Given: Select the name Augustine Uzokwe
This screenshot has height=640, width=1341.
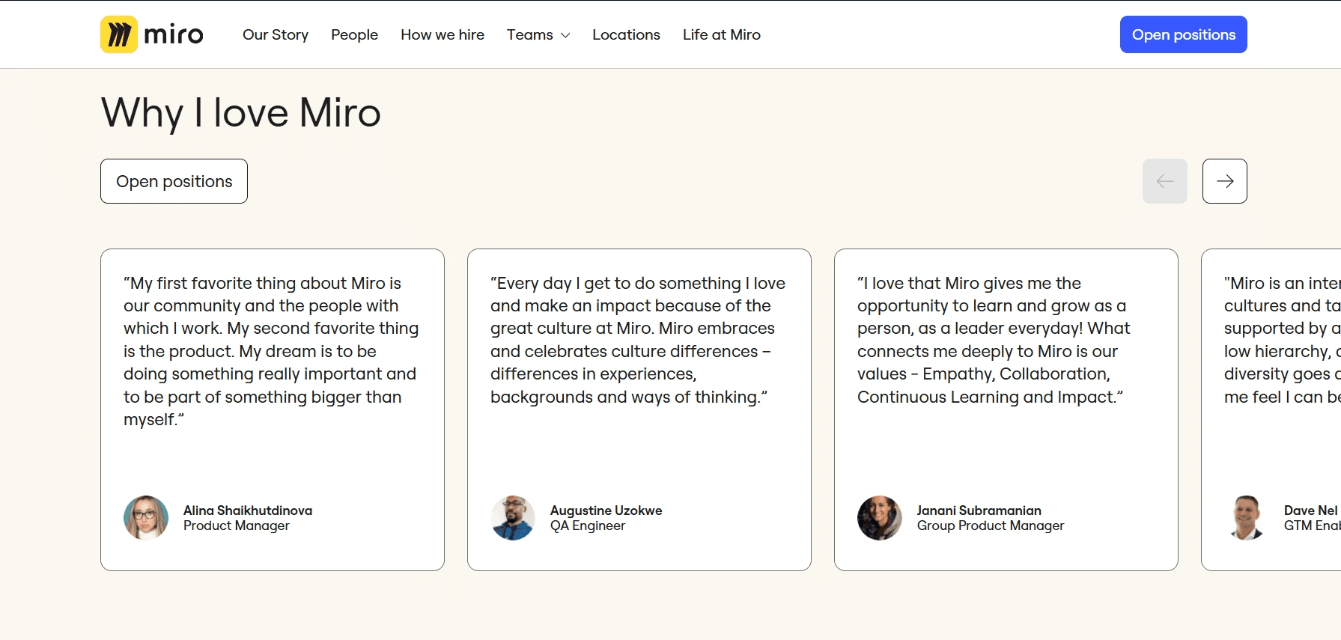Looking at the screenshot, I should [606, 511].
